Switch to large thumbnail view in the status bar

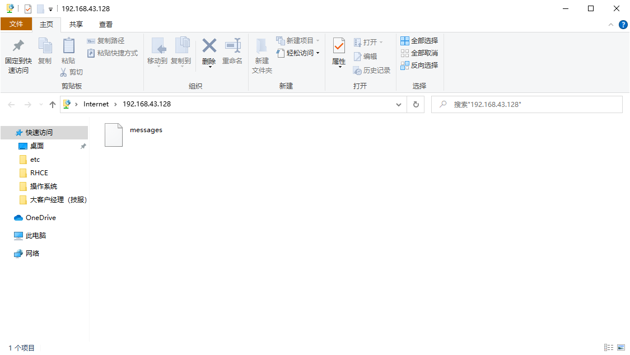tap(620, 348)
